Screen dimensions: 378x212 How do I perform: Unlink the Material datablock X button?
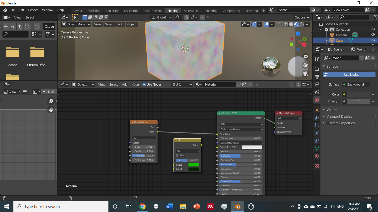pyautogui.click(x=250, y=84)
